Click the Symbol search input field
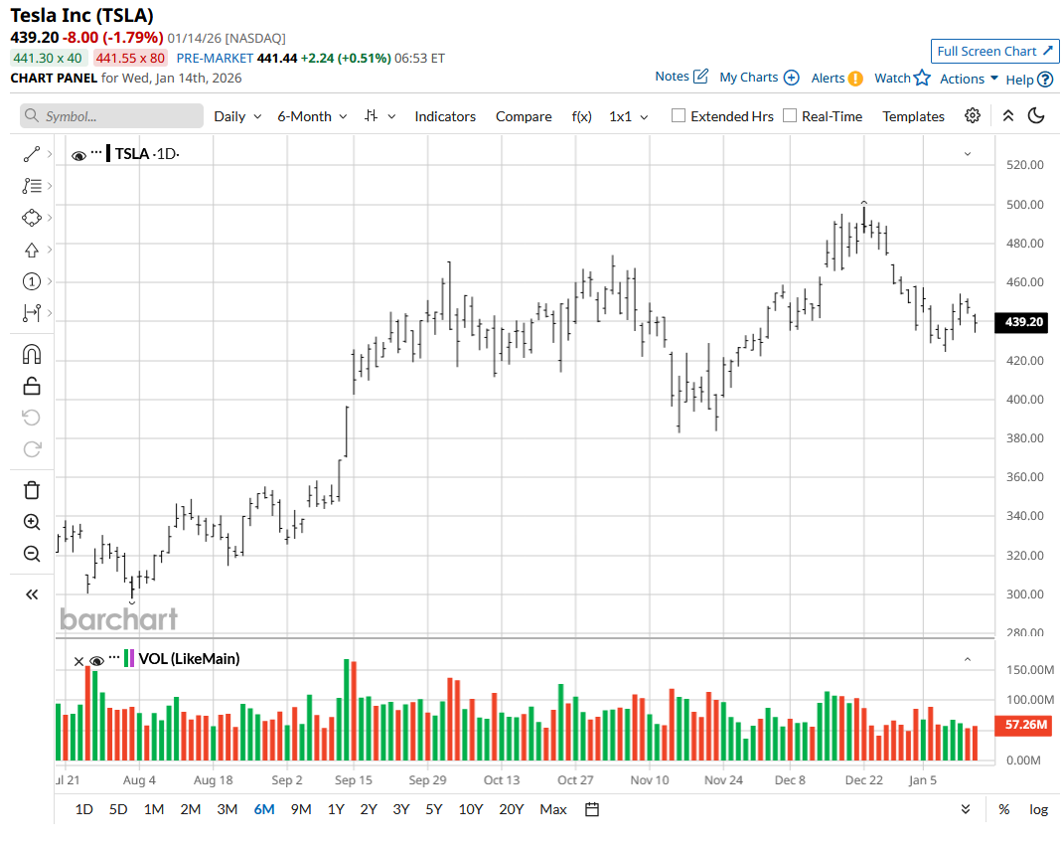This screenshot has height=846, width=1062. click(111, 116)
